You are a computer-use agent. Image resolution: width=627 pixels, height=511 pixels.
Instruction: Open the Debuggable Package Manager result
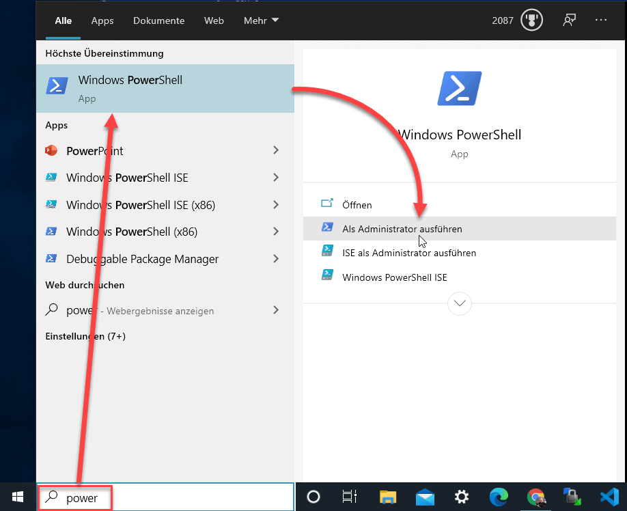[x=165, y=259]
